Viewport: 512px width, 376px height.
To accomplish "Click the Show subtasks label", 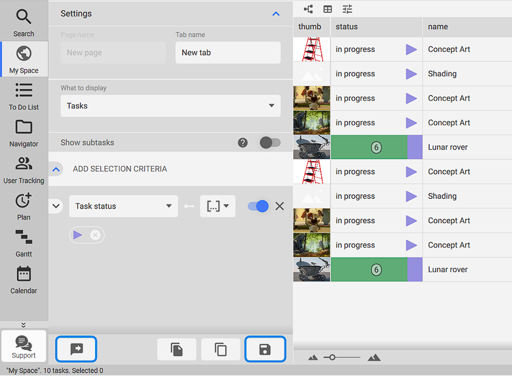I will click(x=87, y=143).
